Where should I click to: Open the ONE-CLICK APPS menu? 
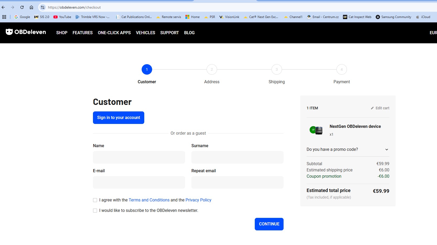tap(114, 33)
